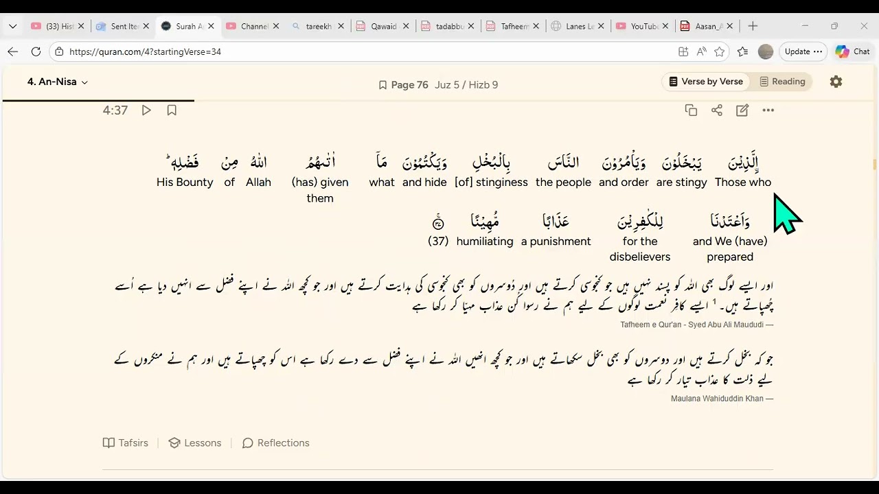The height and width of the screenshot is (494, 879).
Task: Click the Arabic word for '[of] stinginess'
Action: click(x=491, y=162)
